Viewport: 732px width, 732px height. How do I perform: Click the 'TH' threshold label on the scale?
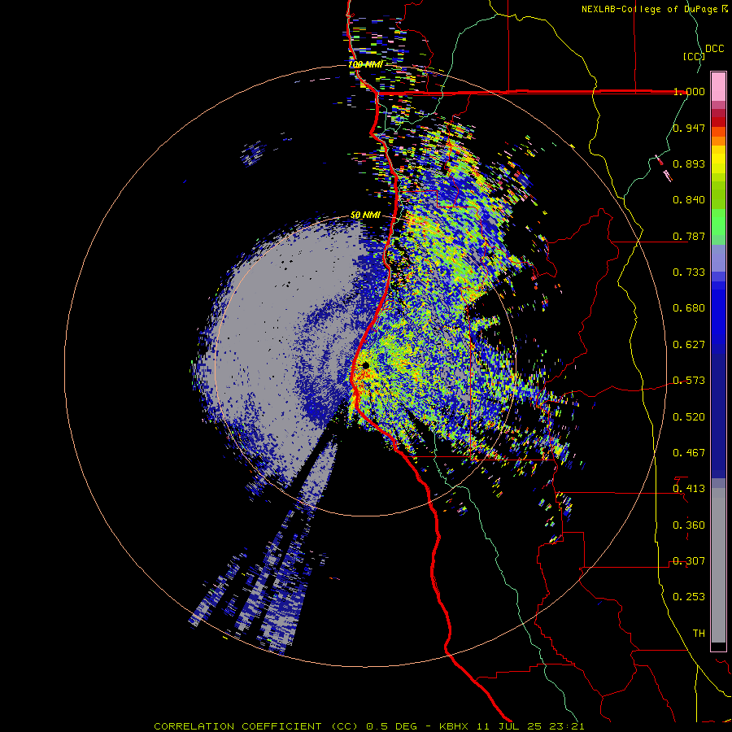tap(699, 634)
